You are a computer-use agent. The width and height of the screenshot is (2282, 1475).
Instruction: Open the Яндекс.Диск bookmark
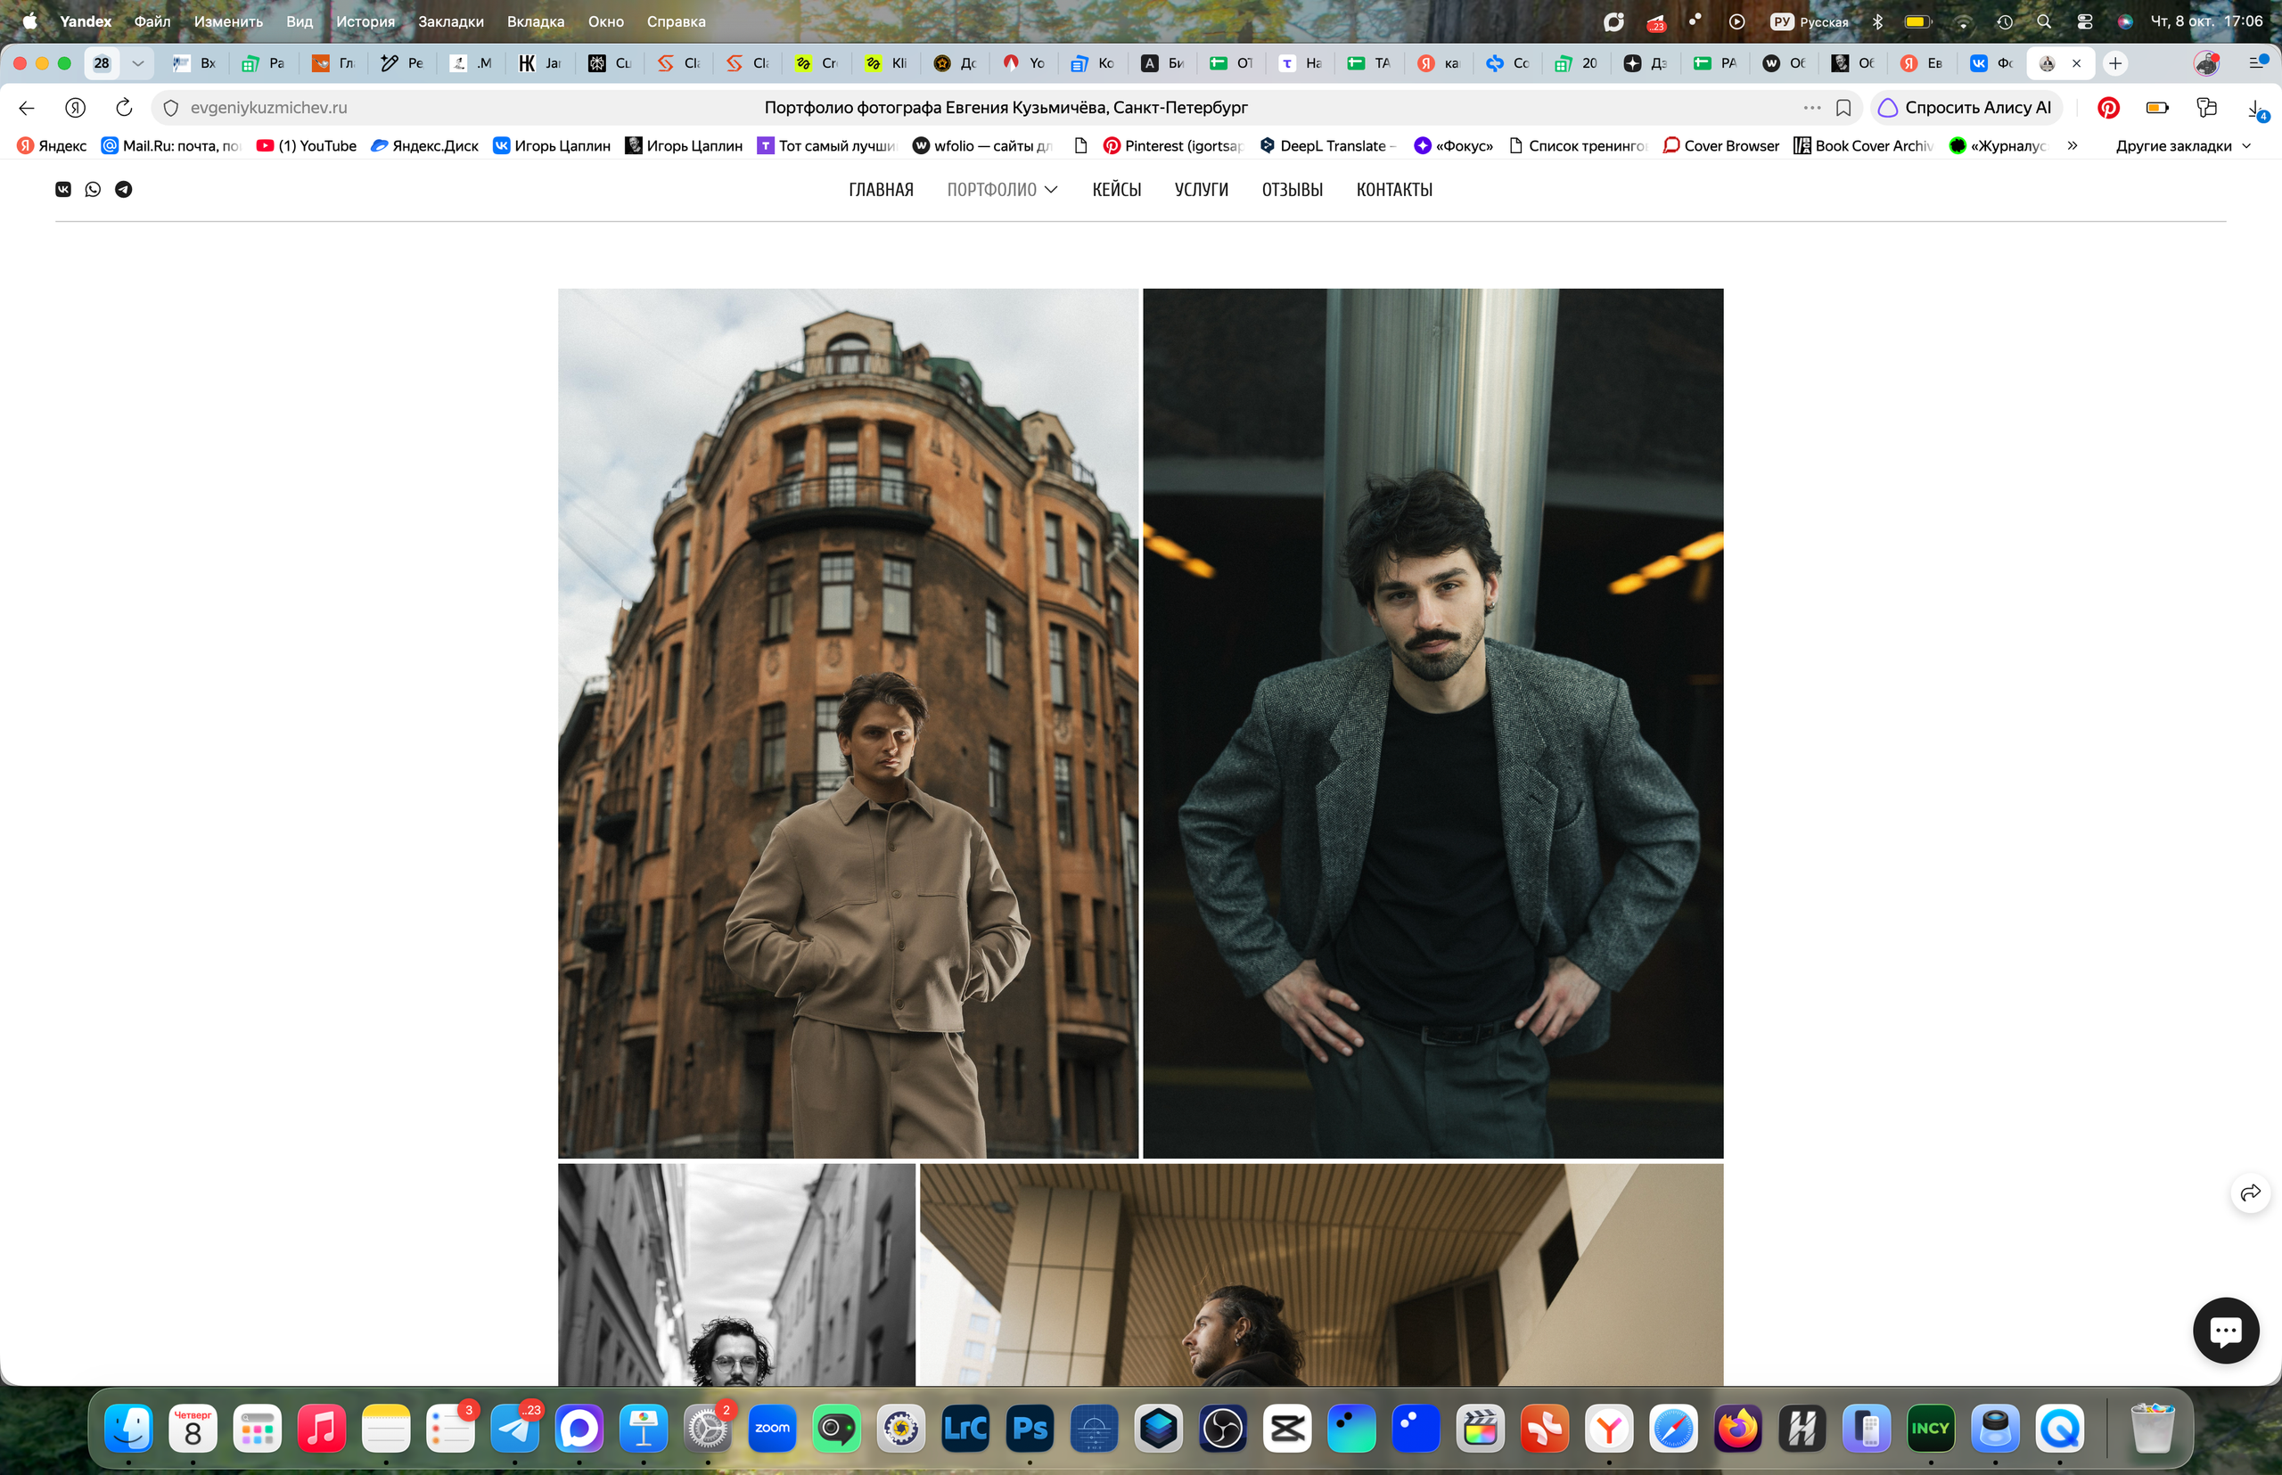click(424, 145)
